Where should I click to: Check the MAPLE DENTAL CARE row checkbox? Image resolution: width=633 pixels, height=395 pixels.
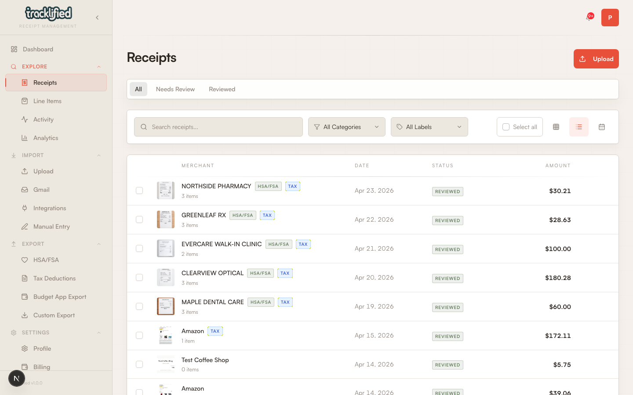coord(139,306)
